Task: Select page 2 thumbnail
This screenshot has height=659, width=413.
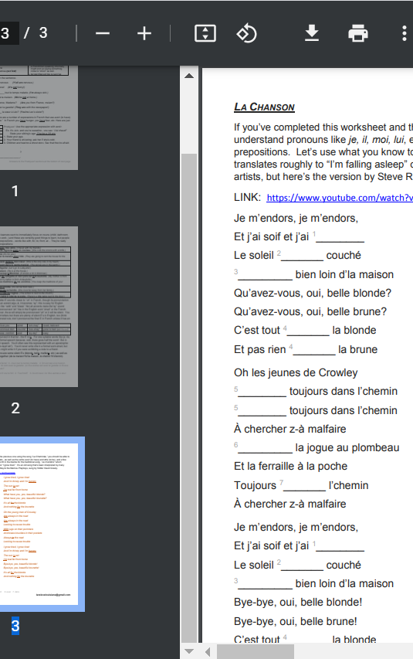Action: pyautogui.click(x=39, y=307)
